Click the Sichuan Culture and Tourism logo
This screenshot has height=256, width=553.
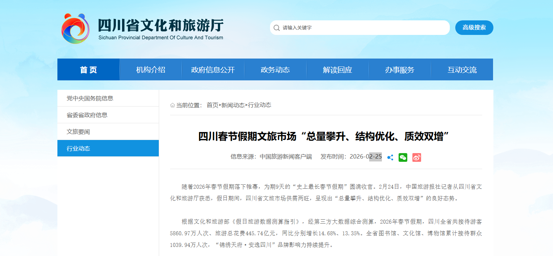75,28
